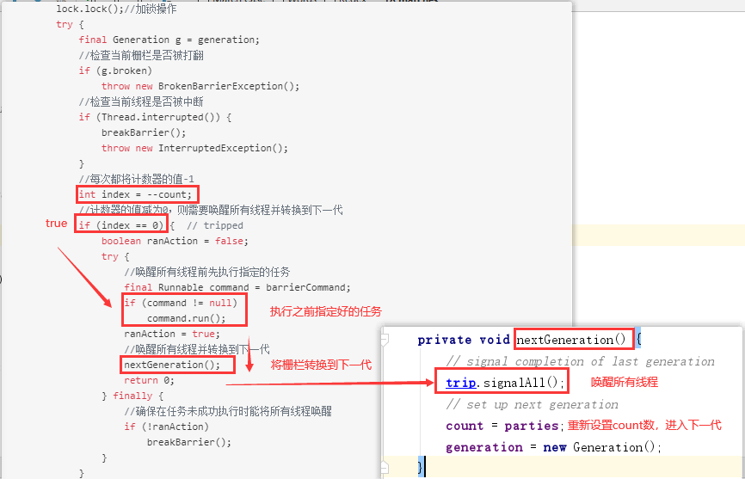This screenshot has height=479, width=745.
Task: Click 'int index = --count;' statement
Action: 135,194
